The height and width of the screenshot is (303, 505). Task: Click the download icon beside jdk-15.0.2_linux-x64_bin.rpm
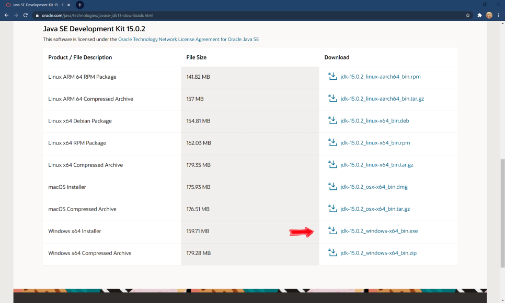click(332, 142)
